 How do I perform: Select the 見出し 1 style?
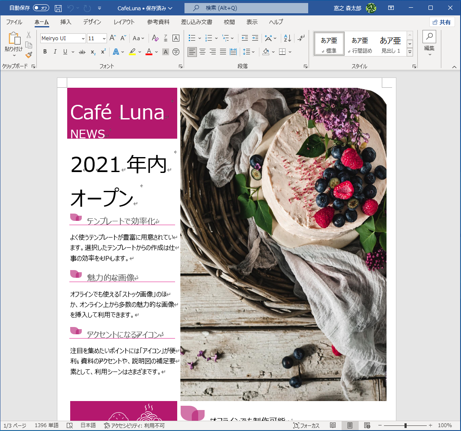[x=390, y=42]
